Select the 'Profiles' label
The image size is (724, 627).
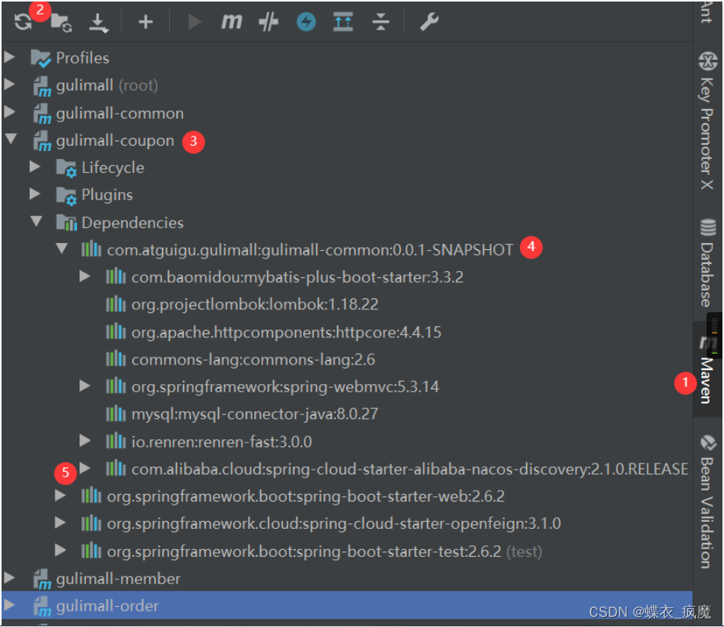[x=83, y=58]
